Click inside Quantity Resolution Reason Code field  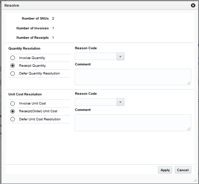coord(96,56)
